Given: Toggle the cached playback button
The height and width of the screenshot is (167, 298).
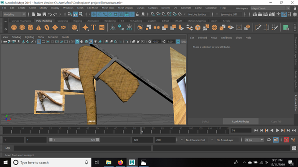Looking at the screenshot, I should 276,140.
